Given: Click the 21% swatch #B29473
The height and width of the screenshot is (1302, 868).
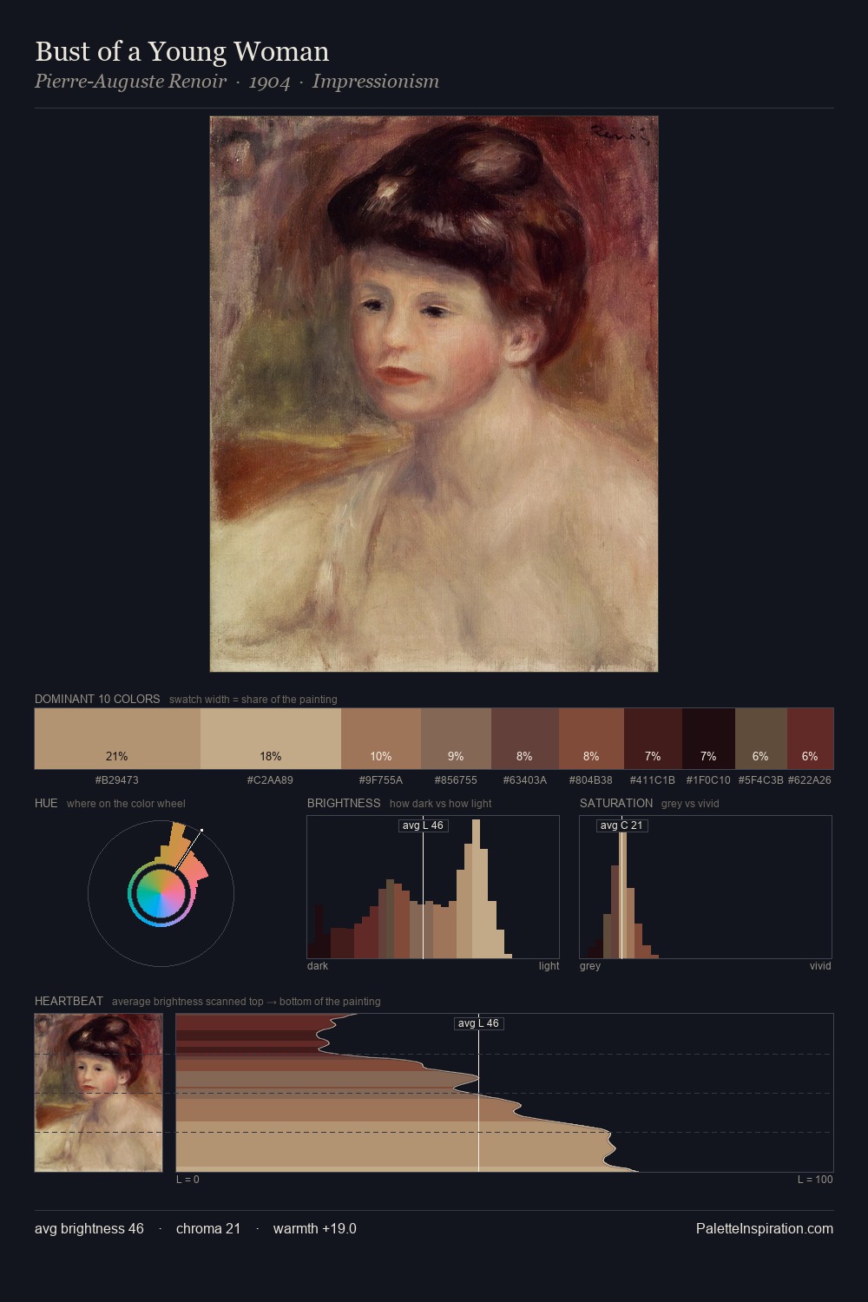Looking at the screenshot, I should pyautogui.click(x=117, y=739).
